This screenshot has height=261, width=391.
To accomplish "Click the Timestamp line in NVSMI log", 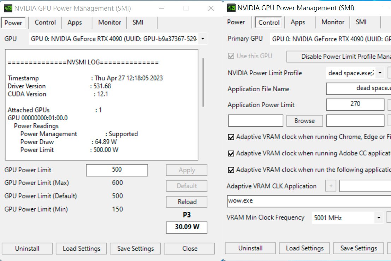I will (85, 78).
